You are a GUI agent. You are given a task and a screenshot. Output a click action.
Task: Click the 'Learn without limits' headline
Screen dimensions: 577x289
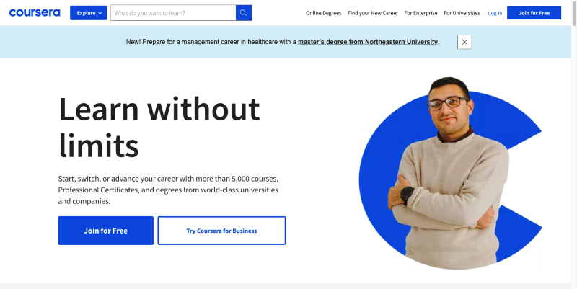click(159, 127)
